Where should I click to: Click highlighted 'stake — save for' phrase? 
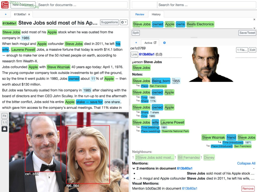89,102
